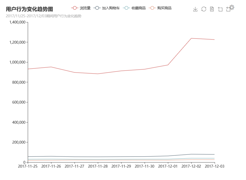Toggle the 浏览量 series visibility
This screenshot has width=246, height=180.
tap(83, 8)
